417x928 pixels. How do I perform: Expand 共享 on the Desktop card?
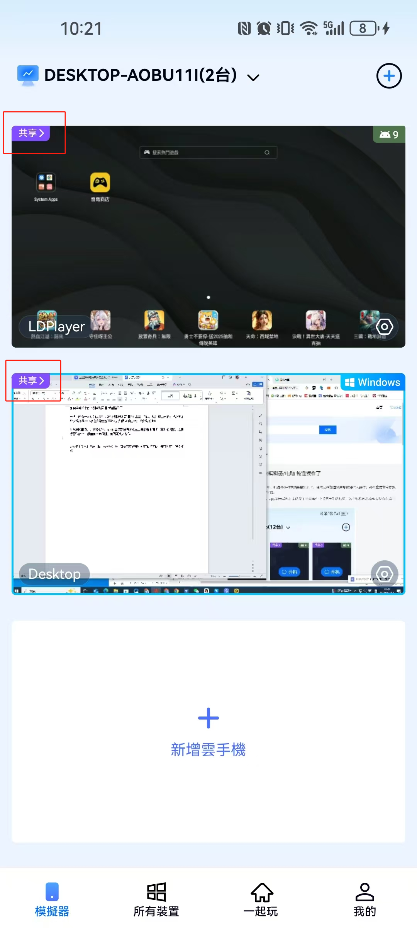click(31, 381)
